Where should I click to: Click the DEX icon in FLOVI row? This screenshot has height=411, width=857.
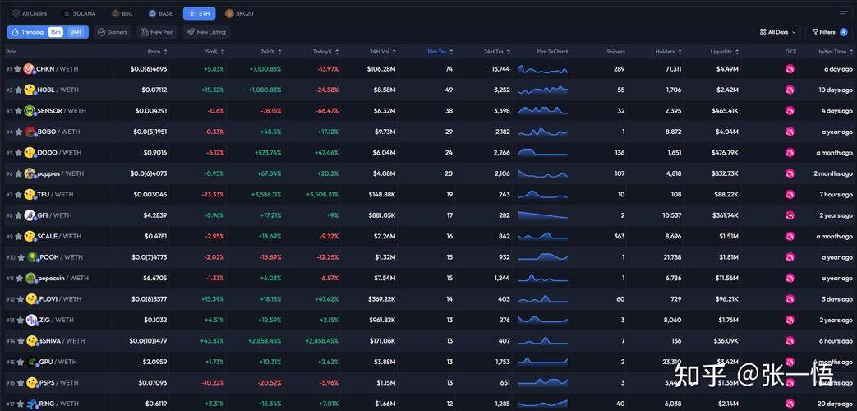click(790, 299)
